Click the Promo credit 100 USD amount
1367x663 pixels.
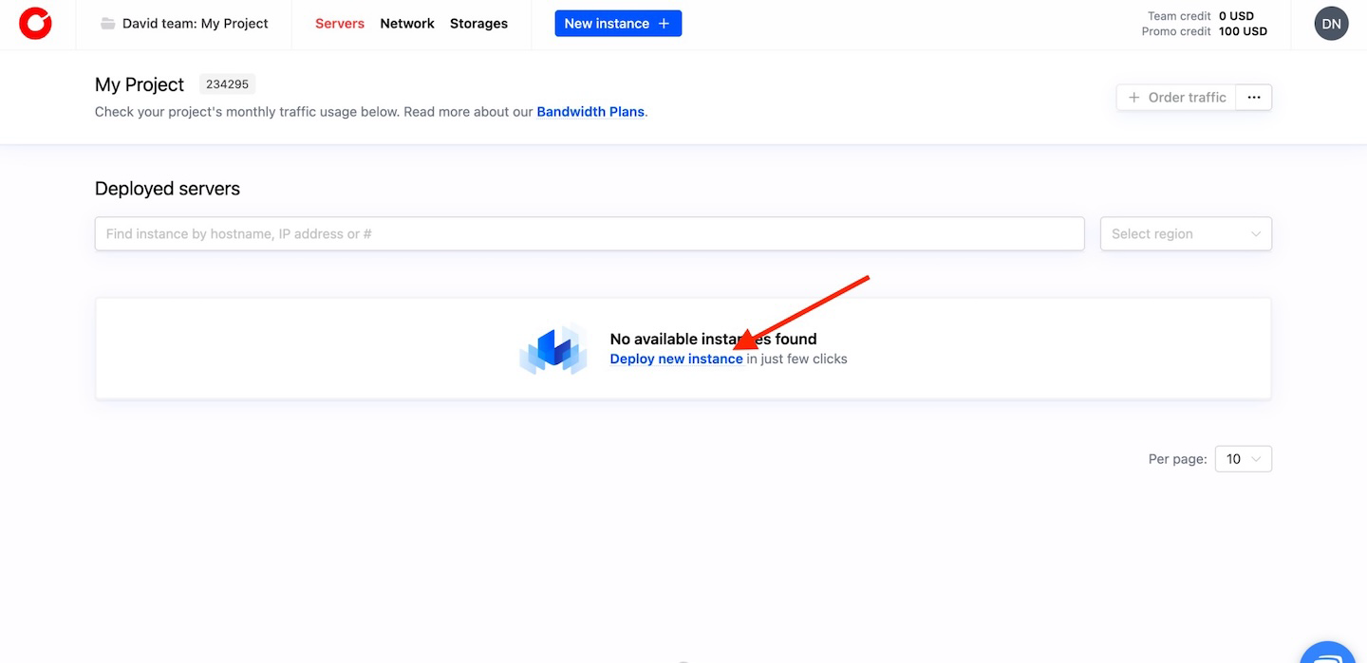point(1243,31)
